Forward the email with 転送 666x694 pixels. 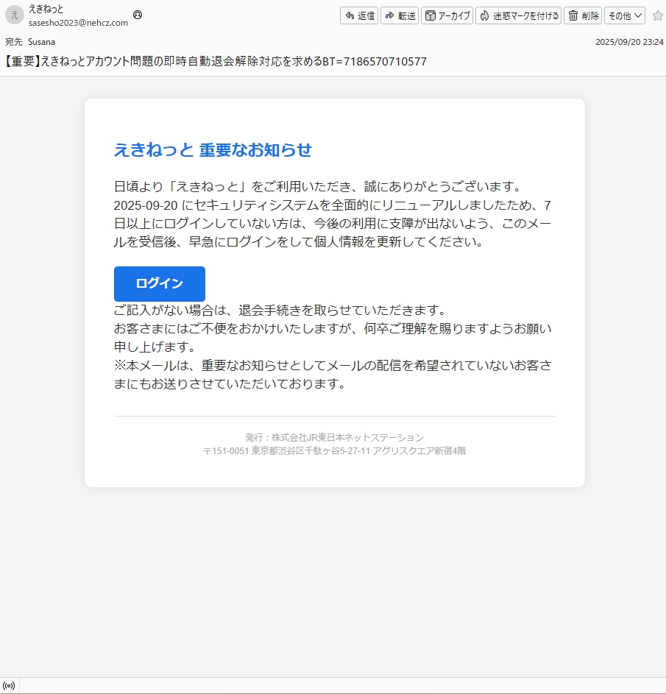click(x=400, y=15)
